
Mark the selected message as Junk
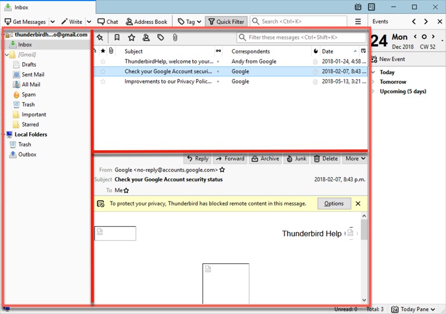coord(296,159)
